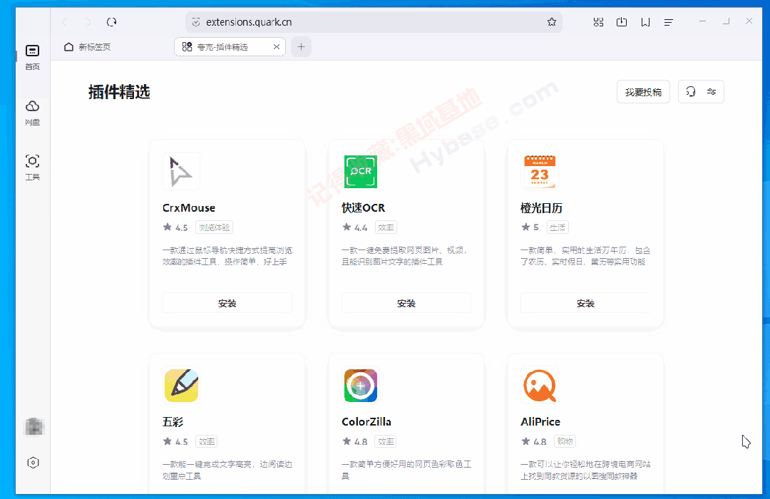This screenshot has height=499, width=770.
Task: Open the CrxMouse title
Action: point(188,207)
